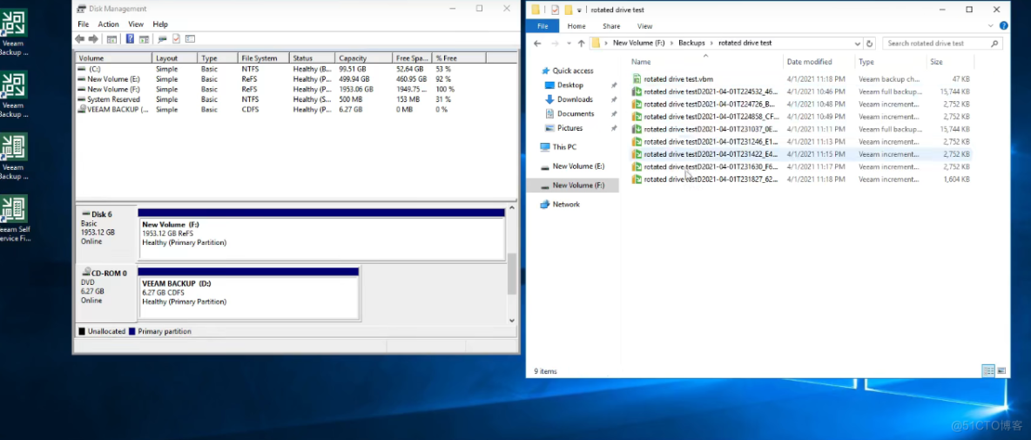The image size is (1031, 440).
Task: Click the Refresh/connect disk toolbar icon in Disk Management
Action: tap(163, 39)
